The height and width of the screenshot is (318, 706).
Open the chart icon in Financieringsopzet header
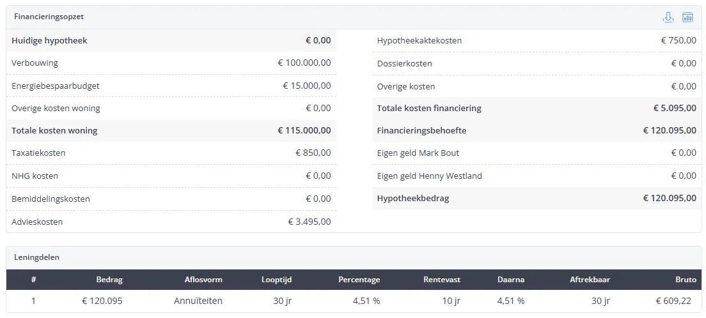[687, 17]
